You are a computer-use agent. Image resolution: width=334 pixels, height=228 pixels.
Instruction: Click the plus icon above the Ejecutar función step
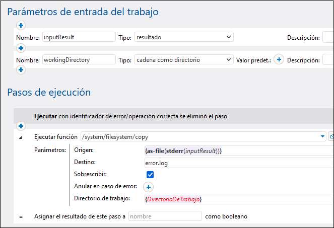coord(21,126)
